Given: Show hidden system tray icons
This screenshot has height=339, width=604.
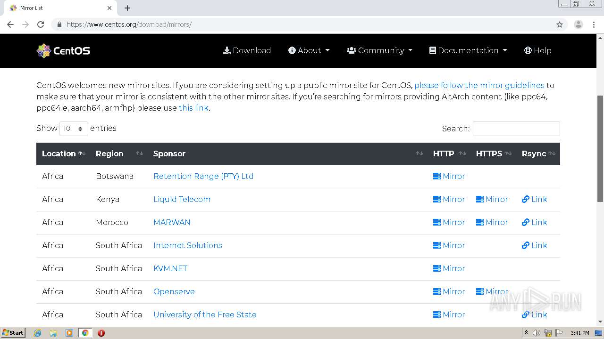Looking at the screenshot, I should click(526, 333).
